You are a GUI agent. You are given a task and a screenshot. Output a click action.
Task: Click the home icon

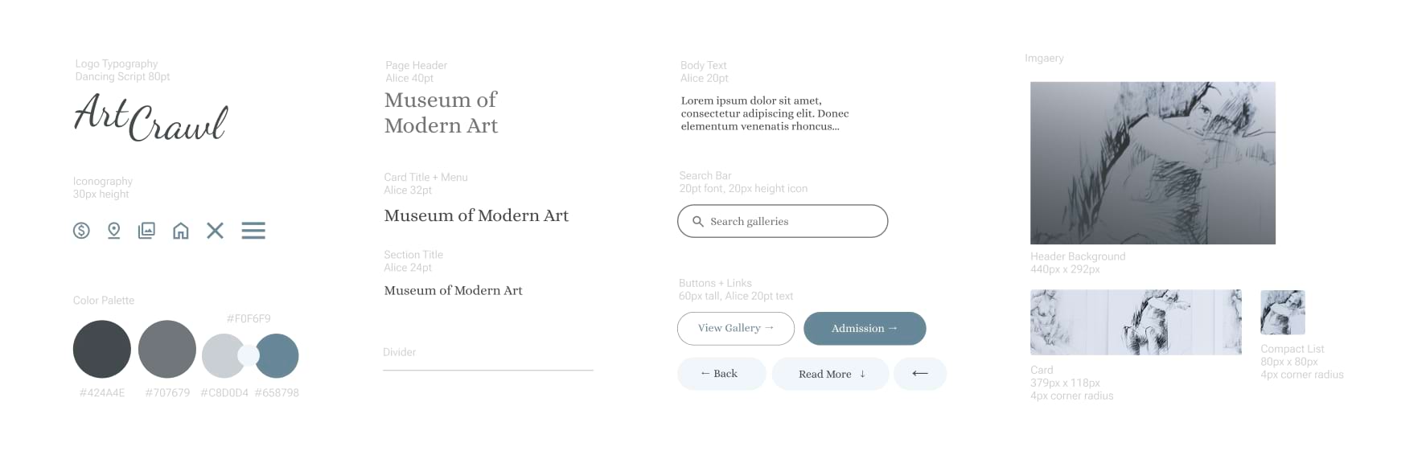pos(181,231)
